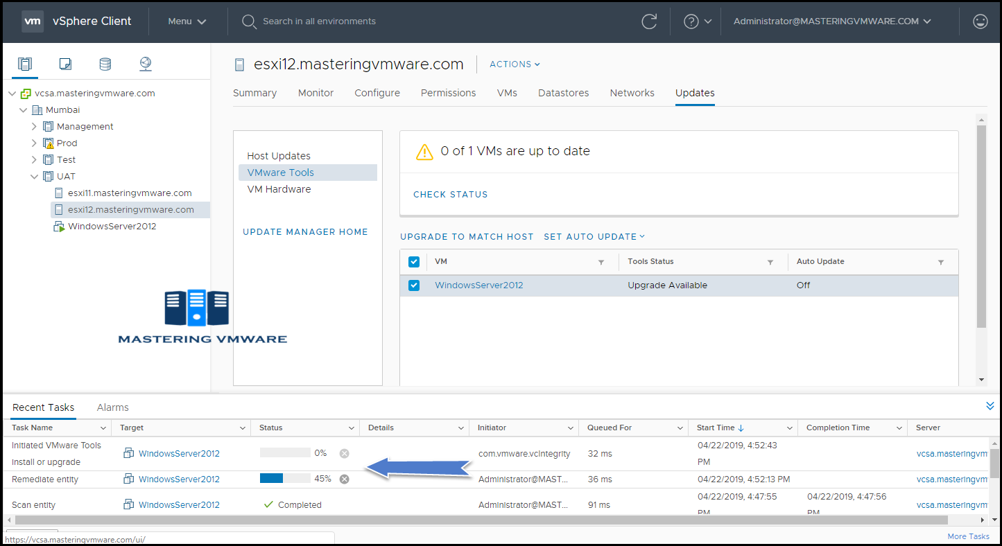Click the Mumbai datacenter icon
1002x546 pixels.
pos(37,110)
